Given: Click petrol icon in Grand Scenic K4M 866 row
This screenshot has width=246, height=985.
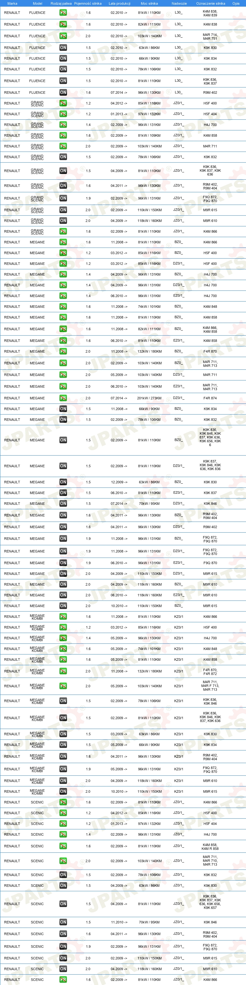Looking at the screenshot, I should click(63, 231).
